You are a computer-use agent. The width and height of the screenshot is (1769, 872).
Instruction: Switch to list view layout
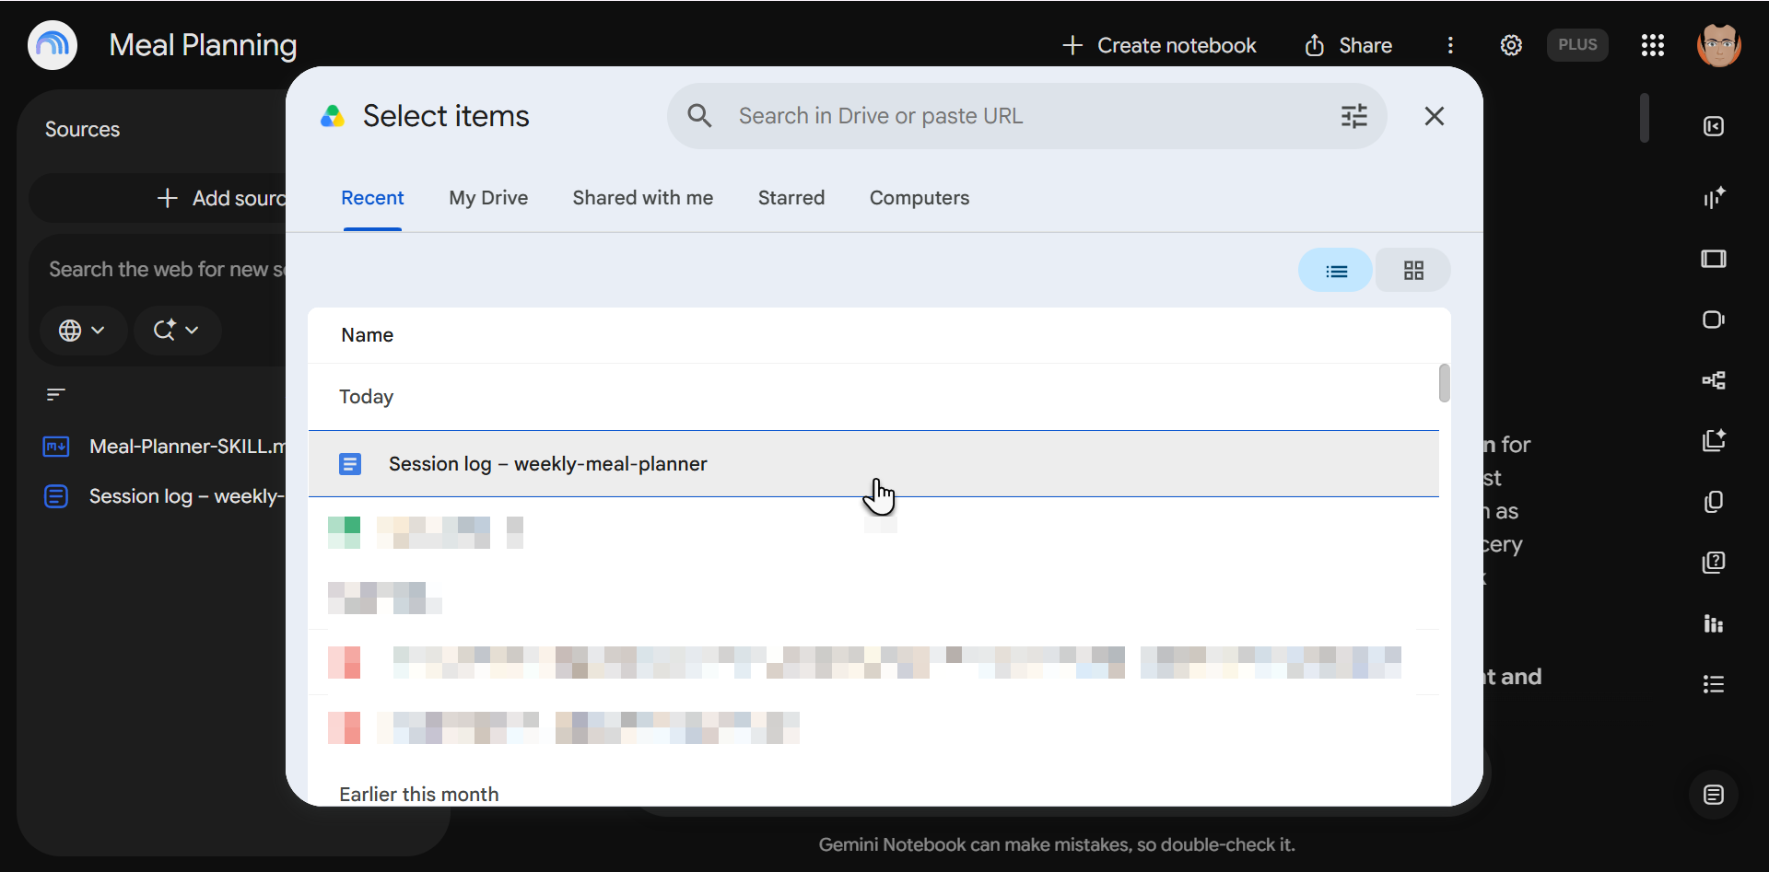(1336, 271)
